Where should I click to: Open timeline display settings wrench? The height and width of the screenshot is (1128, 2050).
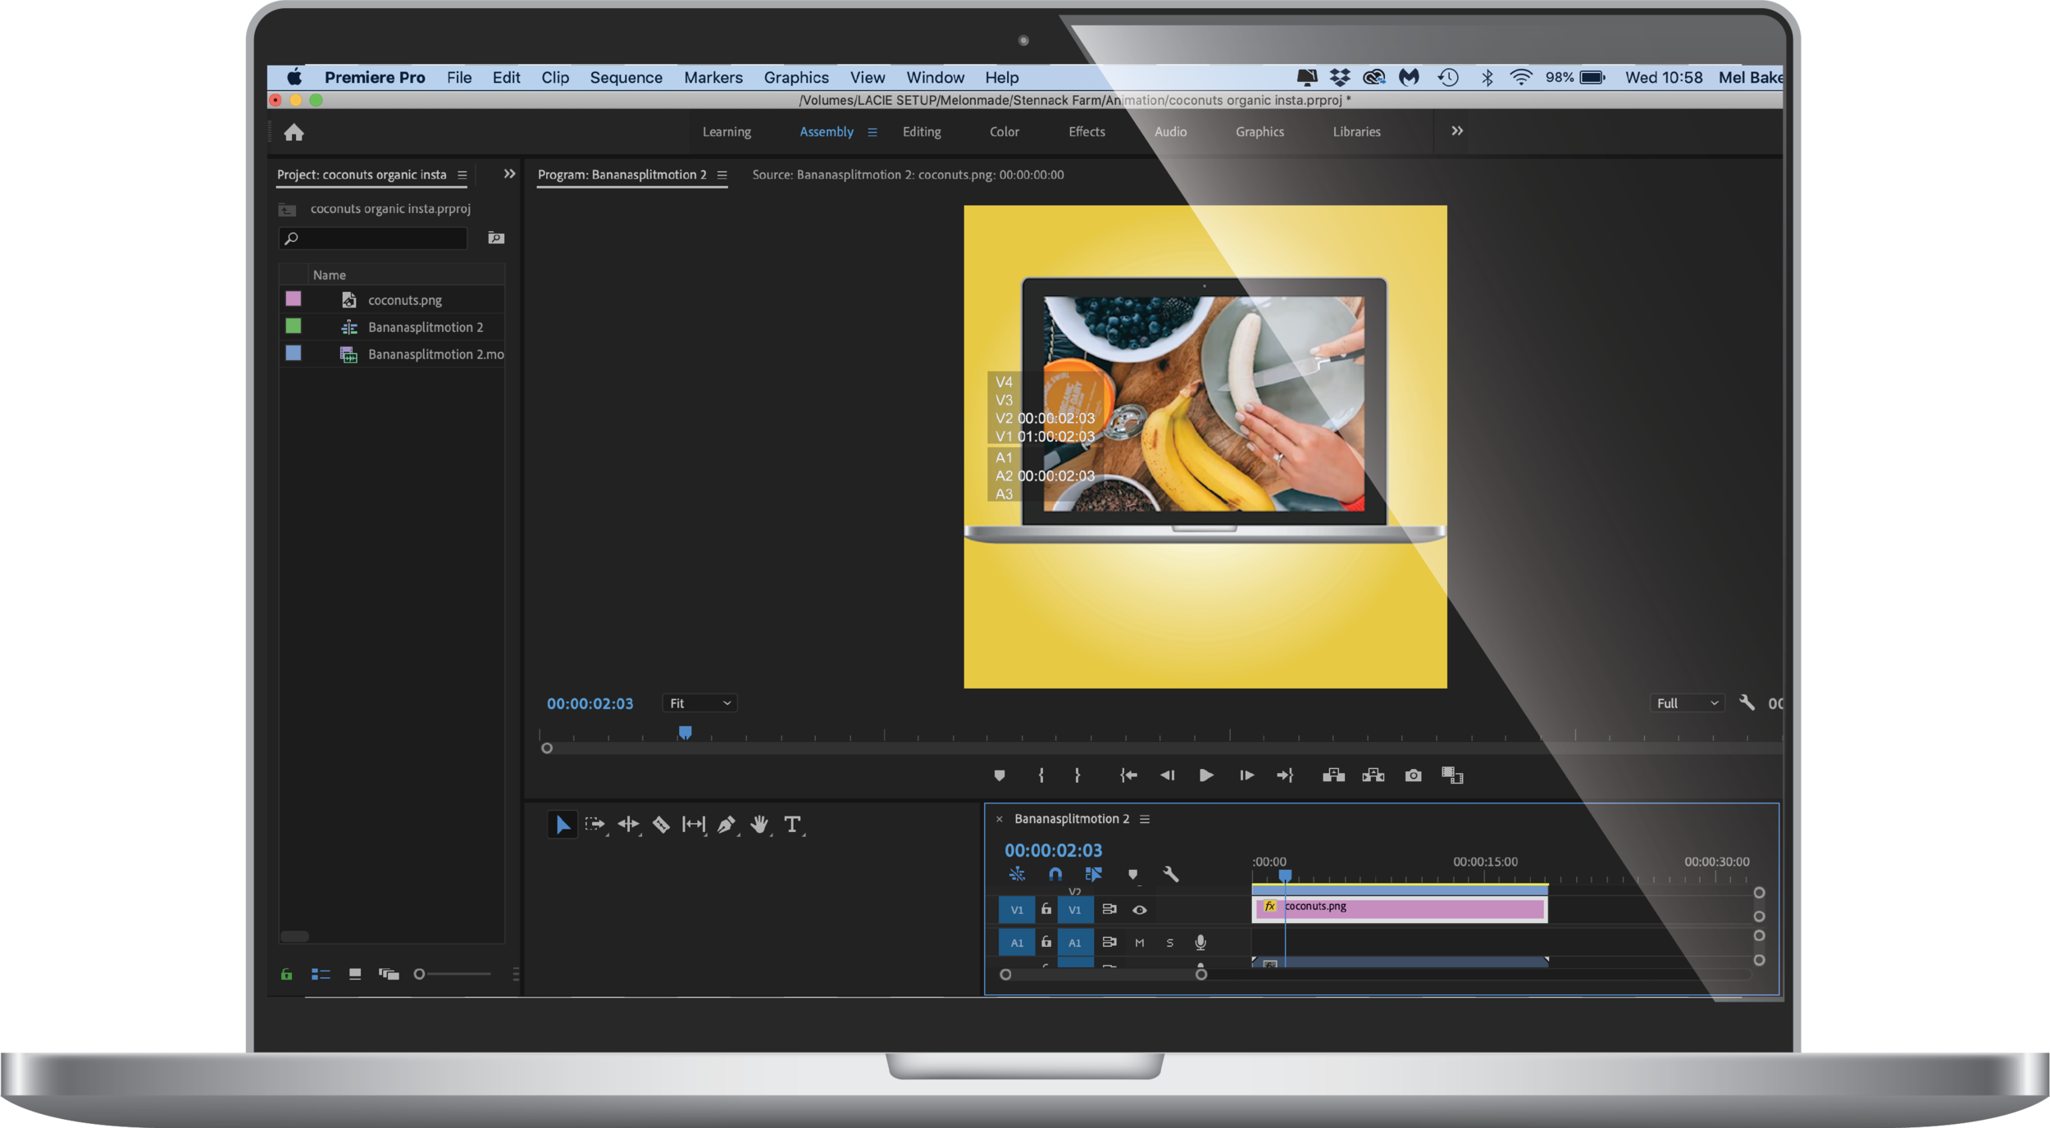point(1171,875)
